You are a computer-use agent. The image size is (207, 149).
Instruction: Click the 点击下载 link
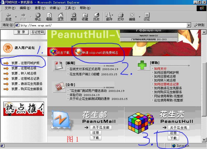pyautogui.click(x=63, y=53)
